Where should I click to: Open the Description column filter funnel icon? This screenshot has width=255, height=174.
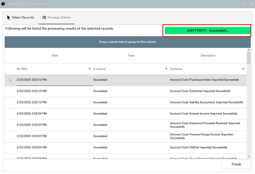point(243,69)
